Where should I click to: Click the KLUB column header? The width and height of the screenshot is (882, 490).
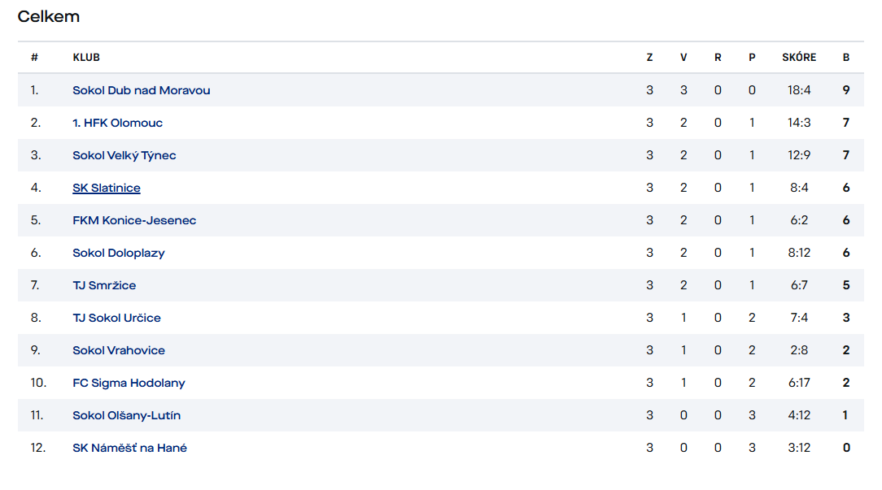coord(86,58)
